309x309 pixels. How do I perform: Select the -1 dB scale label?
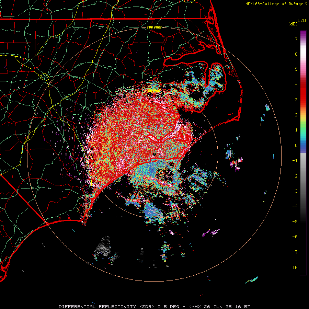(x=295, y=161)
